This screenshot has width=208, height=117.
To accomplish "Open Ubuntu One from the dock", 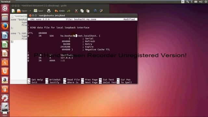I will click(5, 71).
